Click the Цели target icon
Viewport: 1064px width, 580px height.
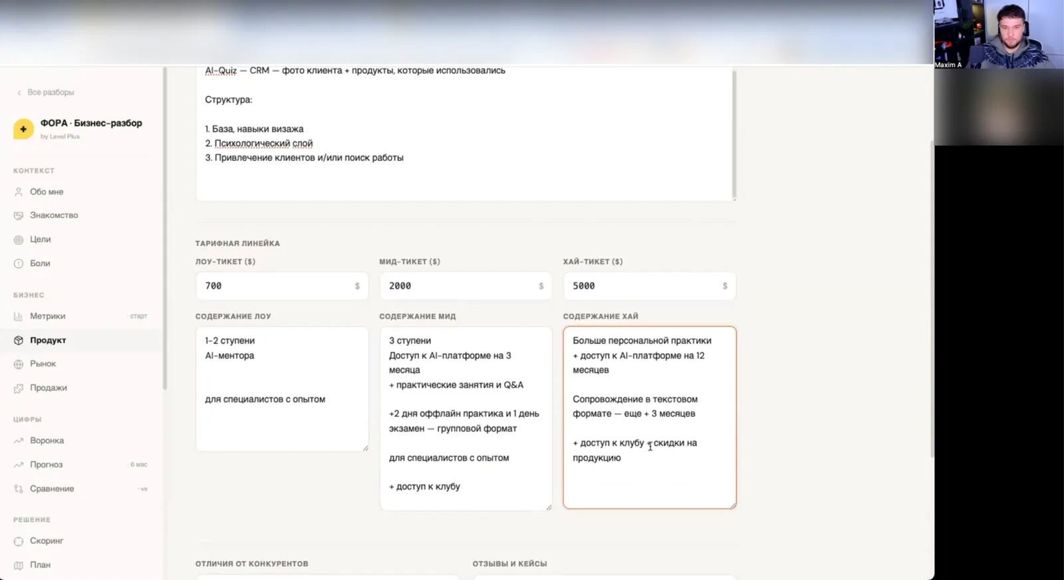[19, 239]
